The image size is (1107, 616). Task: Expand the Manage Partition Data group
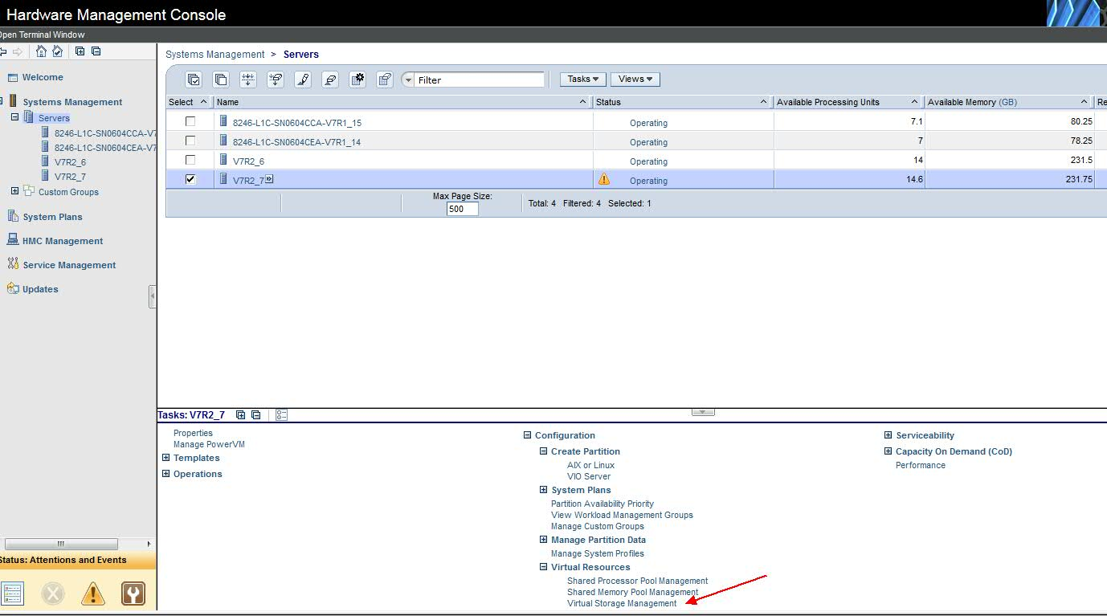coord(544,540)
